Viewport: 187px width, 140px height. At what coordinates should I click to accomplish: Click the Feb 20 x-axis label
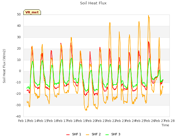point(91,121)
